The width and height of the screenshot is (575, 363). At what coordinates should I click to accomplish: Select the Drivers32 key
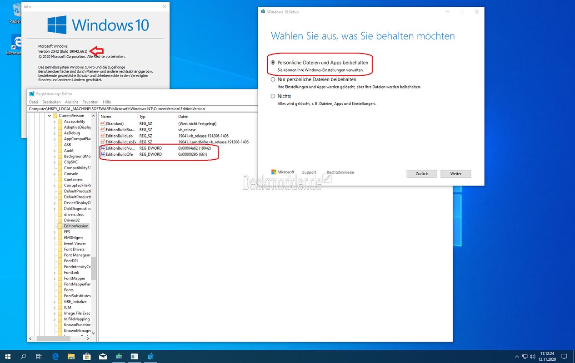(x=72, y=220)
